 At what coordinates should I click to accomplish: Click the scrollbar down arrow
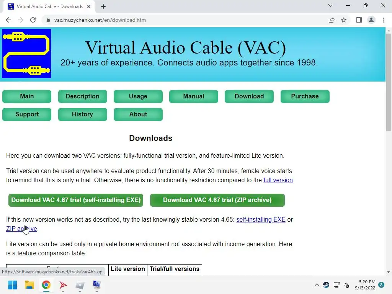pos(389,272)
